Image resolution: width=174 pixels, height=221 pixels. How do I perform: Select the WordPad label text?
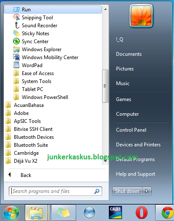(32, 65)
